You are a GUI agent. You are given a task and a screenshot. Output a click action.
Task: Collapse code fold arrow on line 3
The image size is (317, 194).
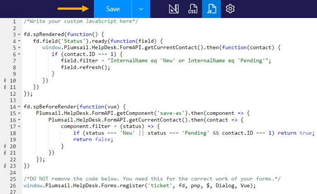[19, 34]
